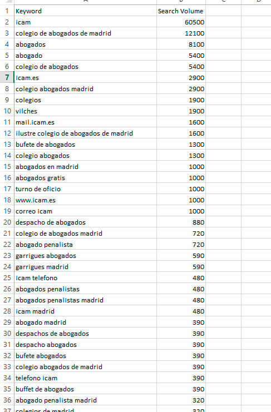Select the volume cell for 'garrigues madrid'
The image size is (271, 412).
coord(181,267)
